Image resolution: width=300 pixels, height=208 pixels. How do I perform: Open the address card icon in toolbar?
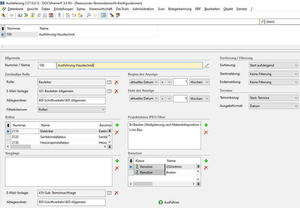[20, 15]
